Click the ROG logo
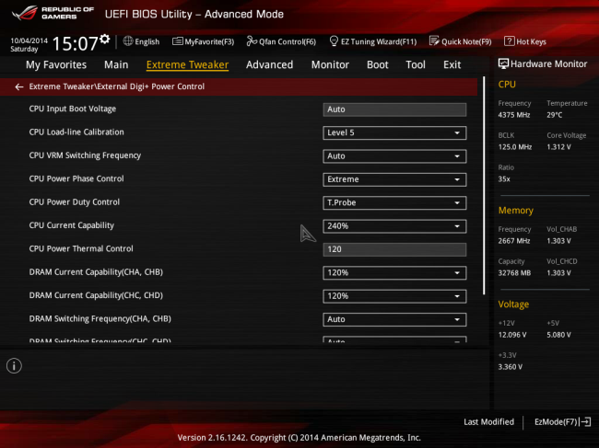599x448 pixels. 25,13
